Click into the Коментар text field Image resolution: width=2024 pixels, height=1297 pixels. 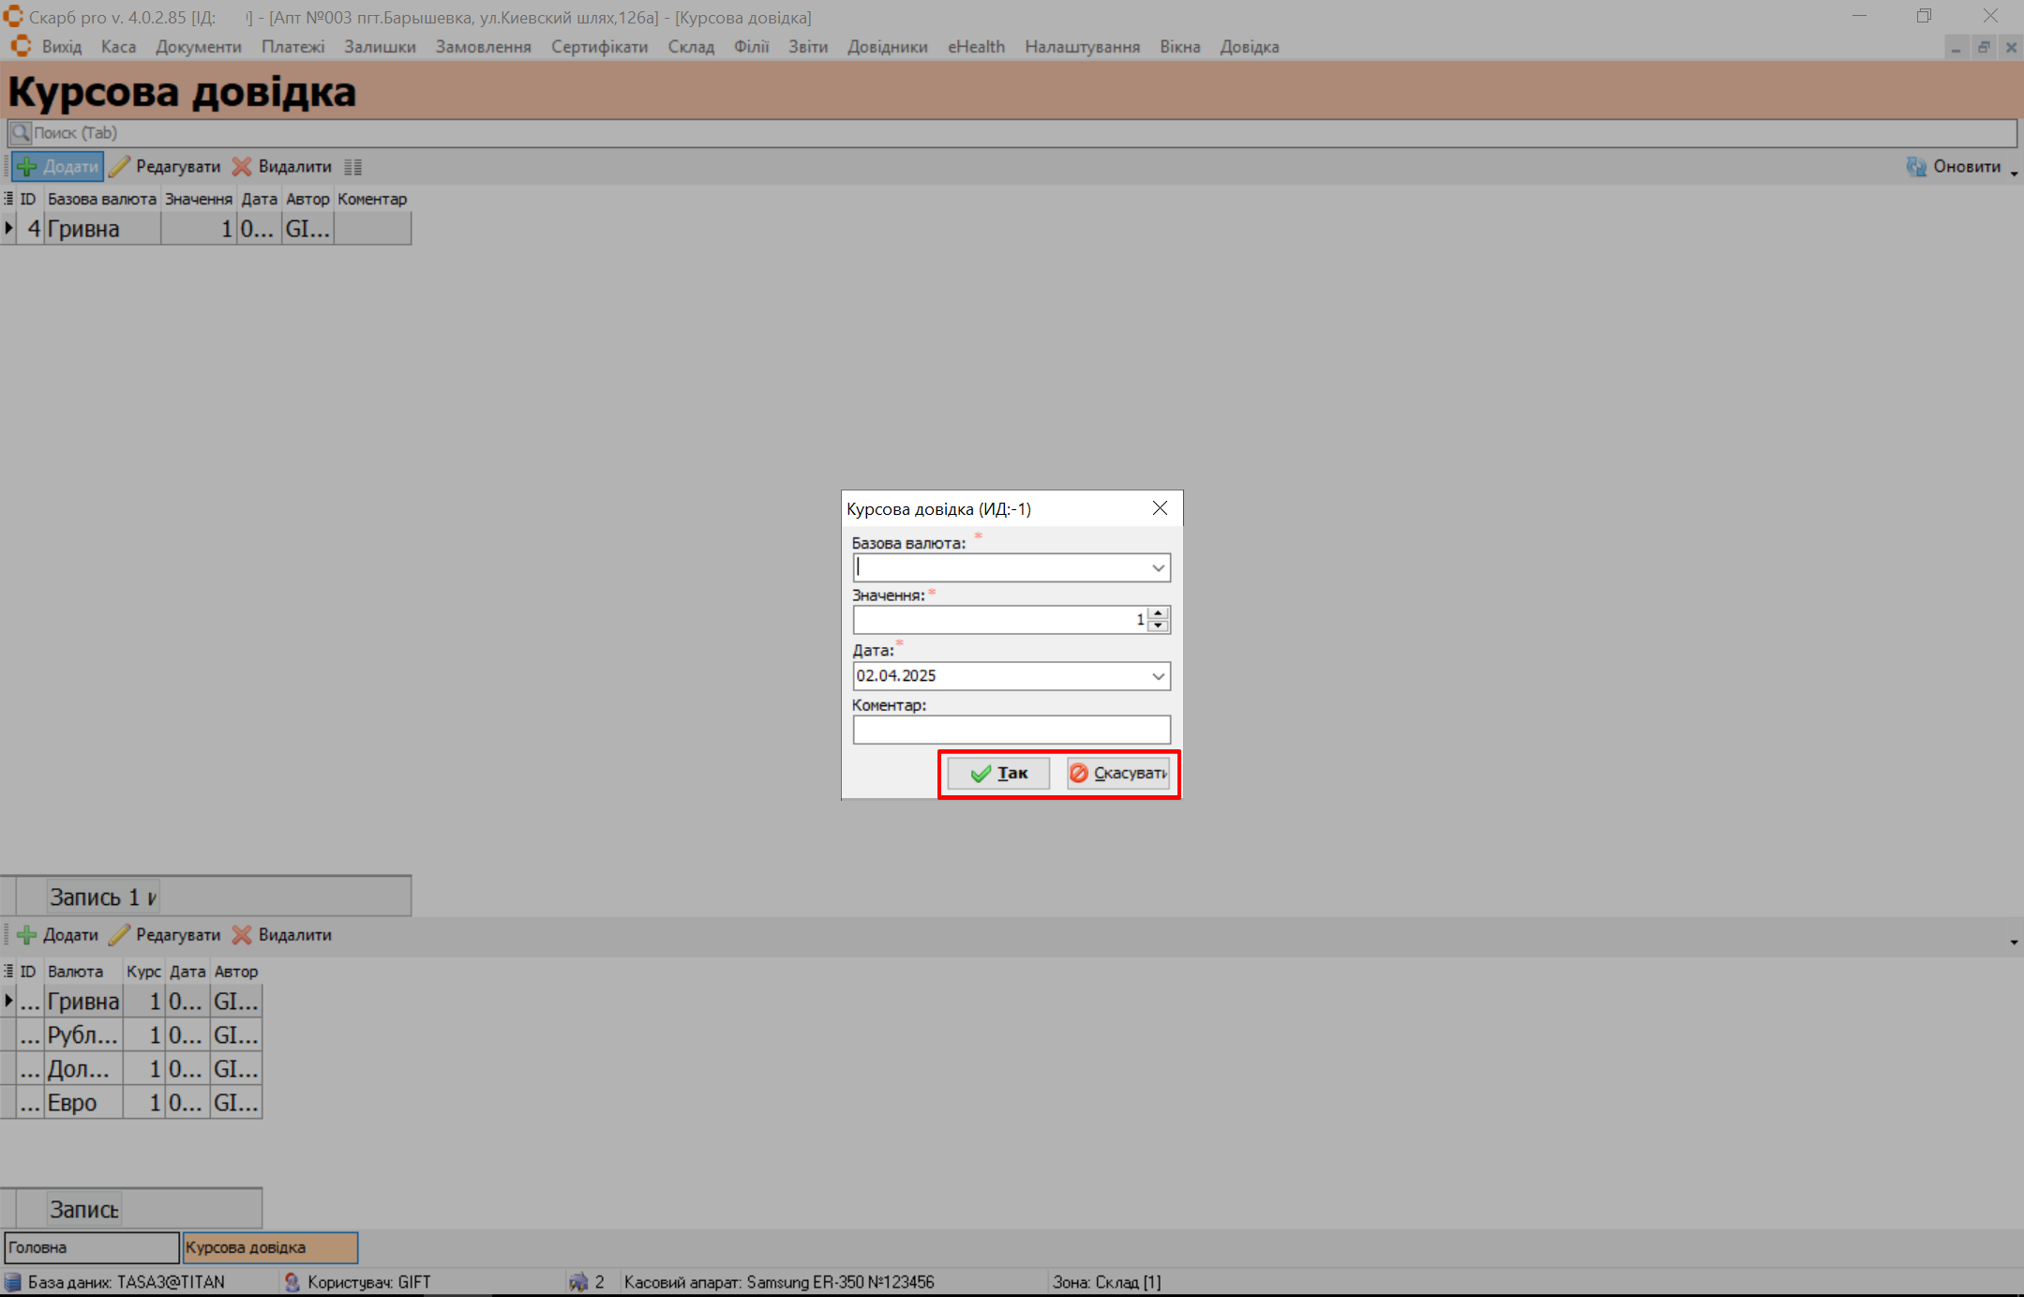pos(1011,730)
